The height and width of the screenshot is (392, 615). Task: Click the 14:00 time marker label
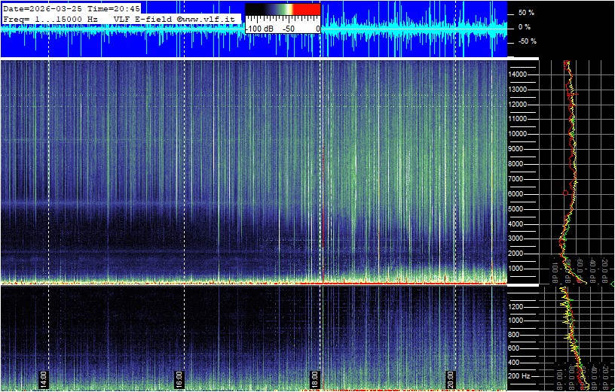(x=43, y=378)
